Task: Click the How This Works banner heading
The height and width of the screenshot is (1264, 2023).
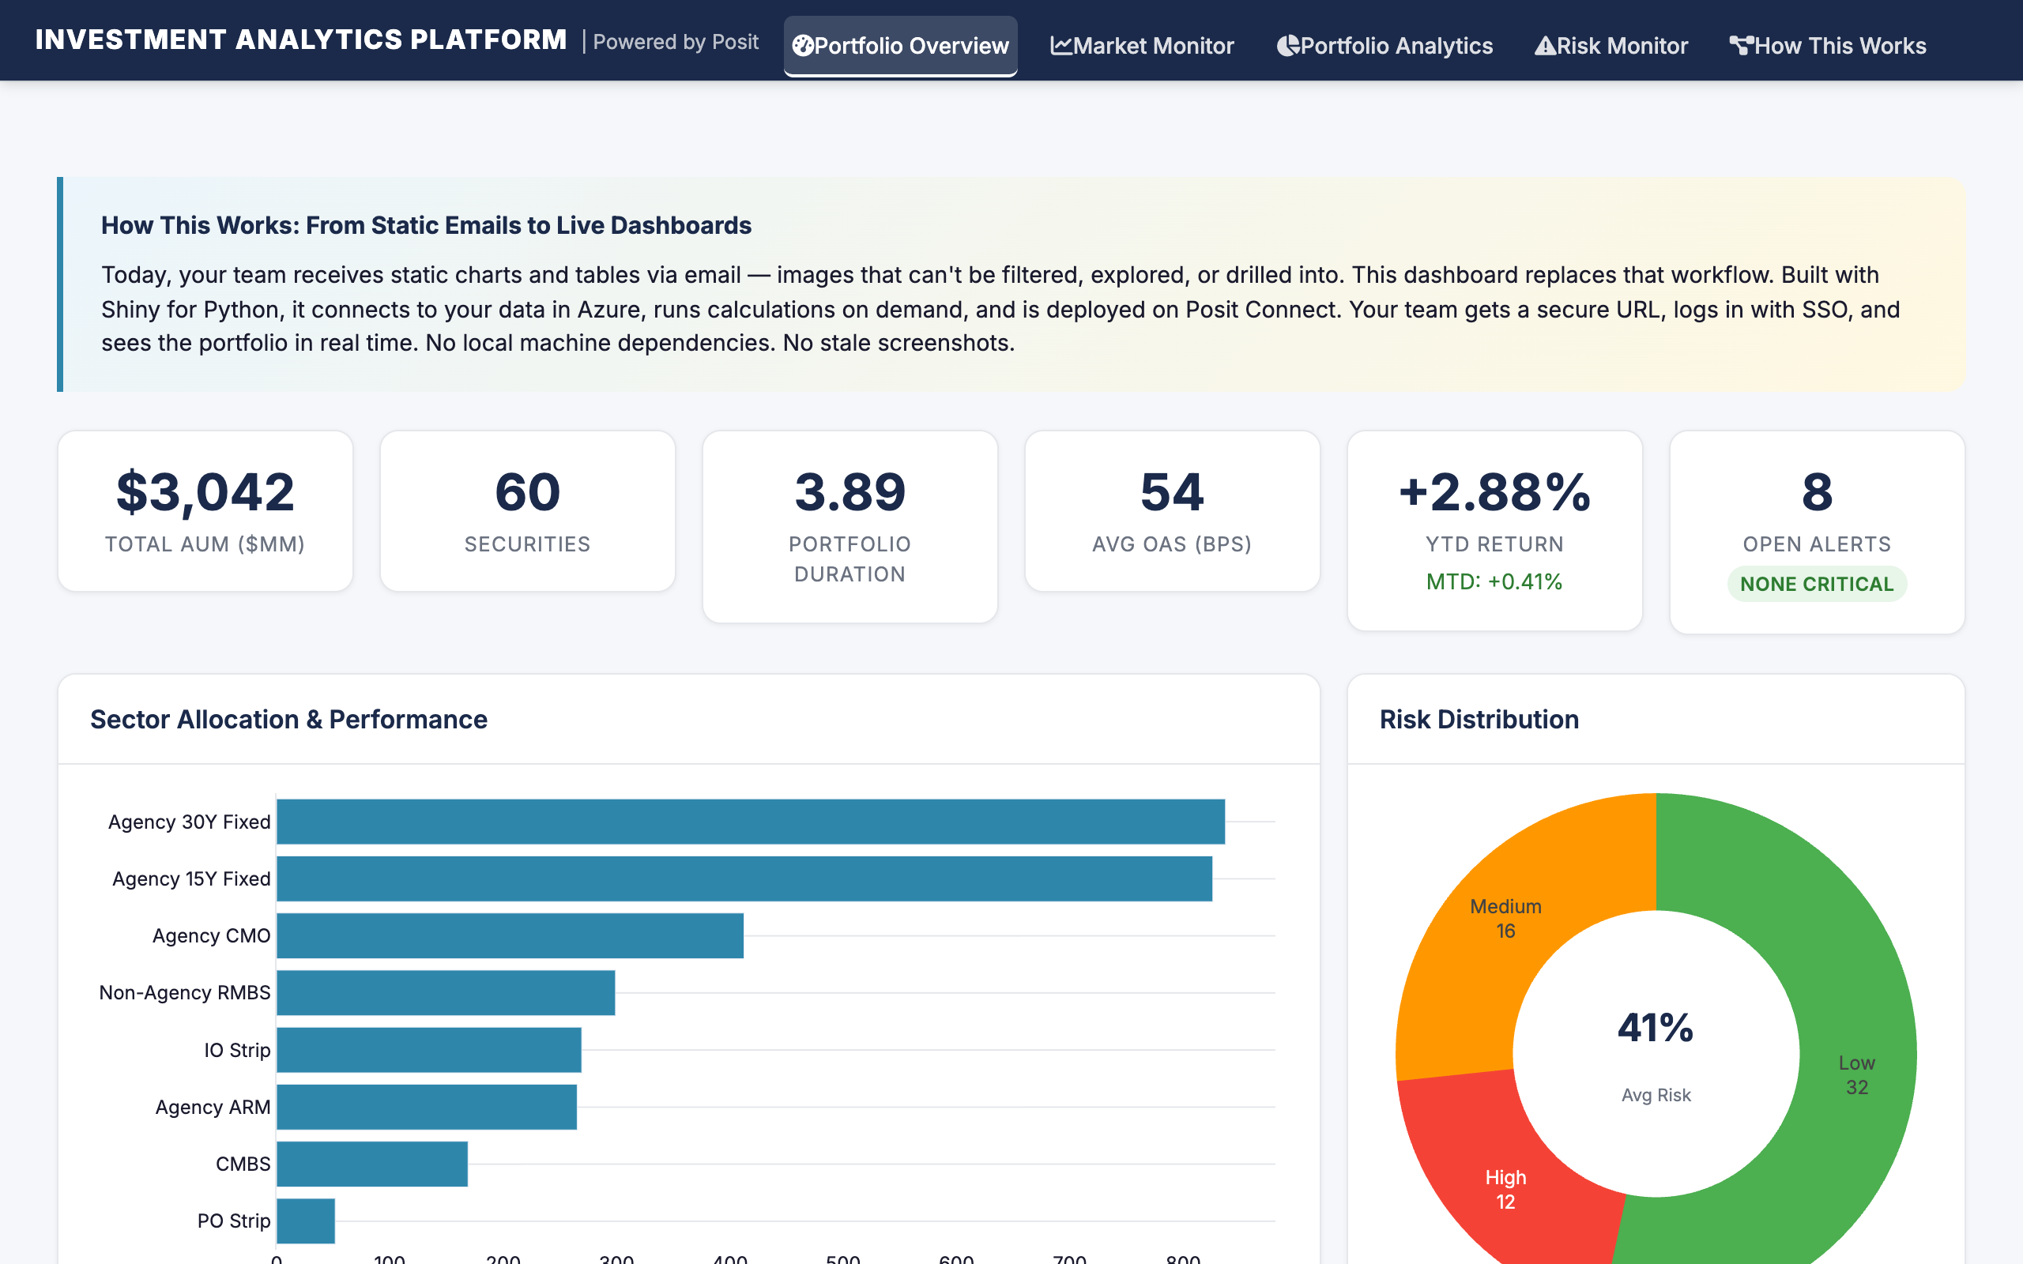Action: (427, 225)
